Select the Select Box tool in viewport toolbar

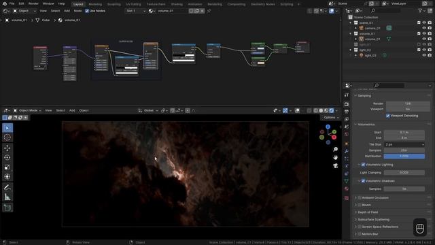(7, 128)
